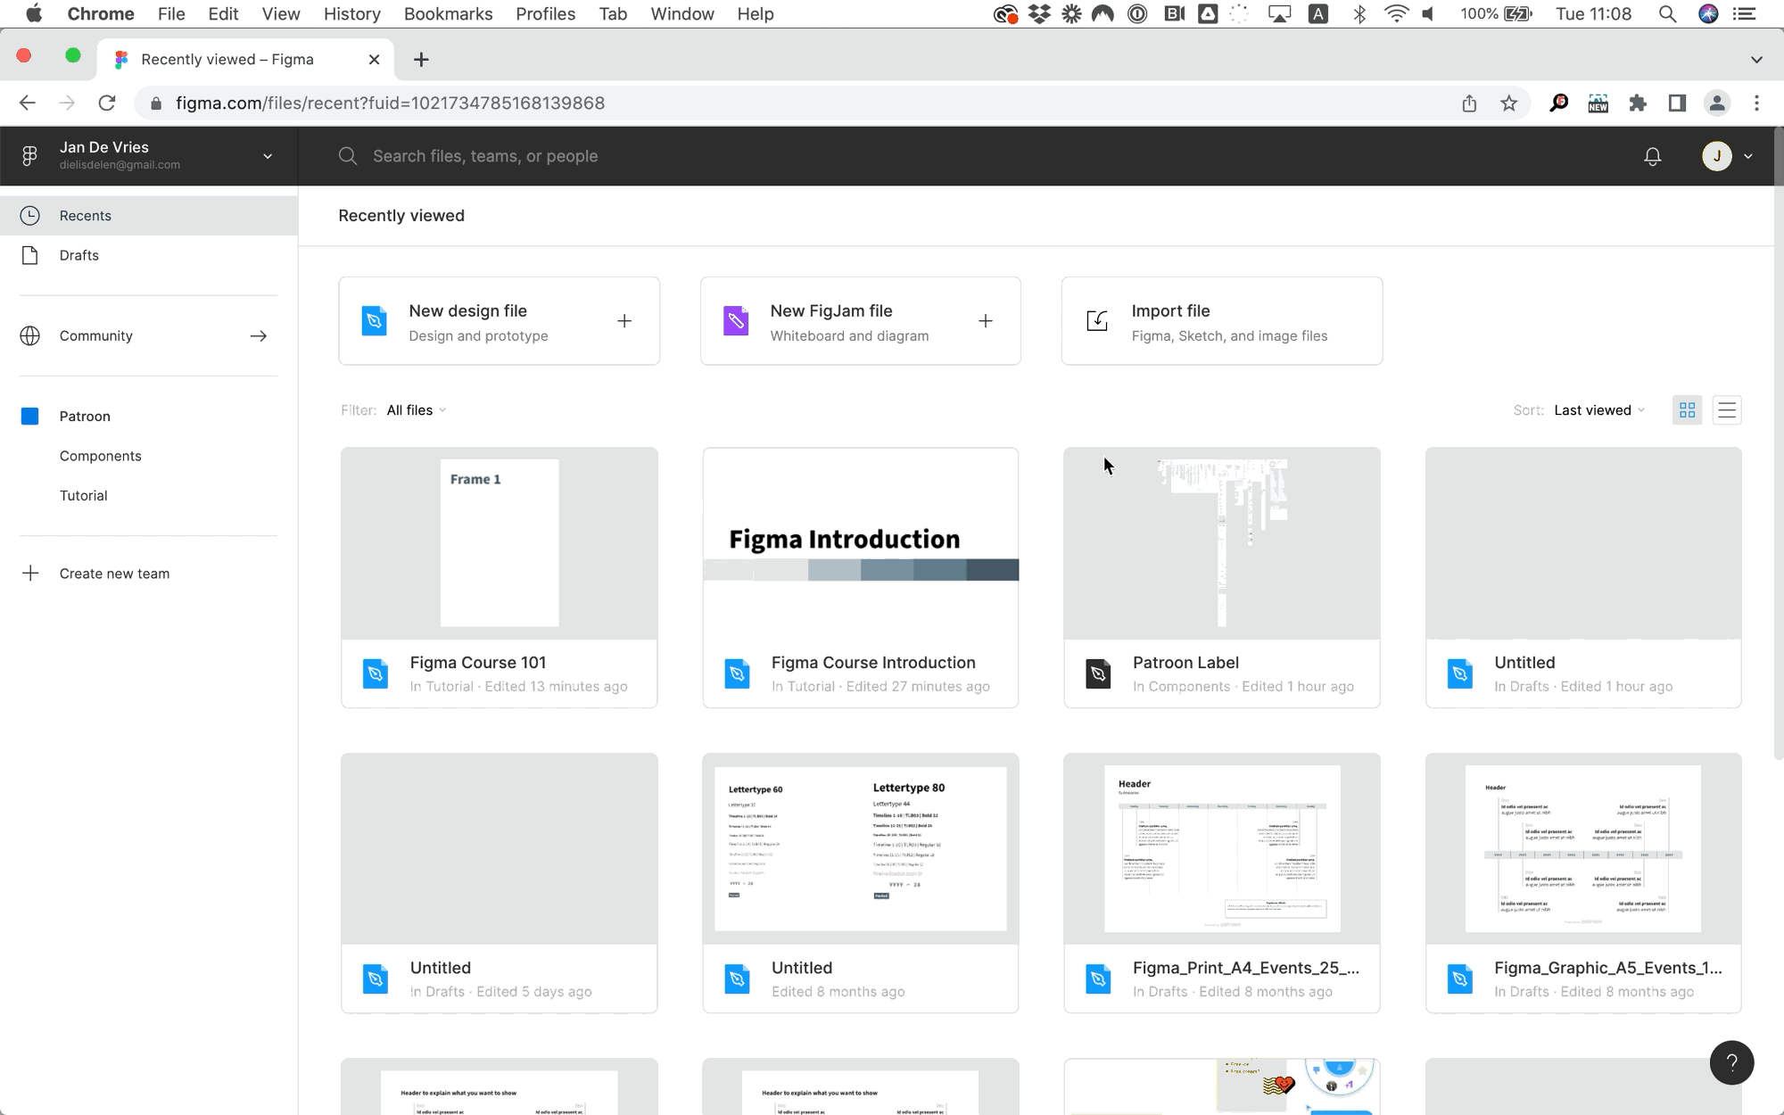Click the purple FigJam file icon
Screen dimensions: 1784x1115
click(x=736, y=321)
